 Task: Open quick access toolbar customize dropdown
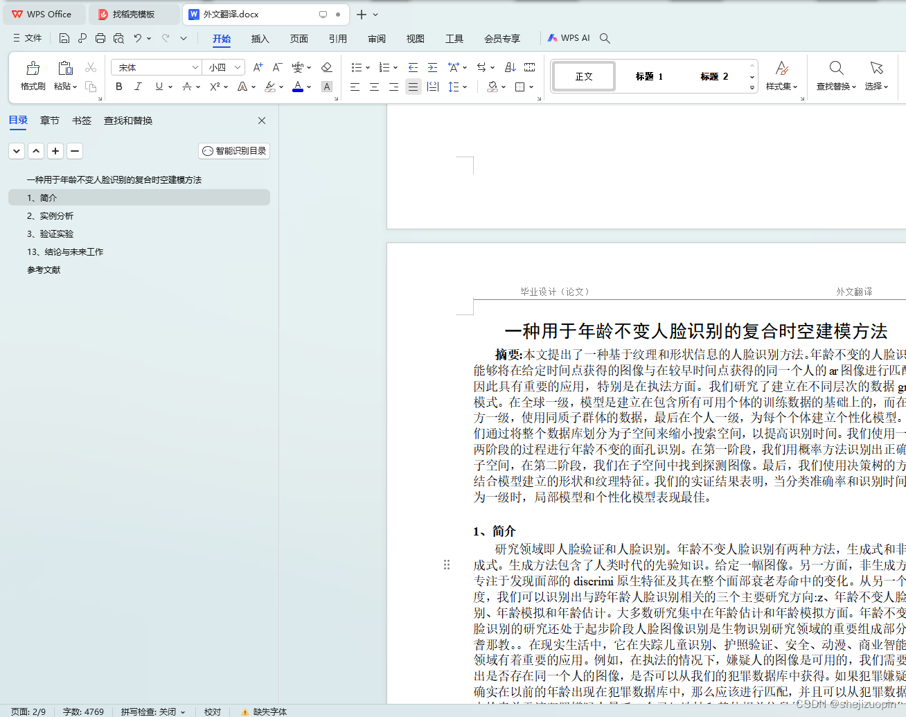tap(184, 38)
